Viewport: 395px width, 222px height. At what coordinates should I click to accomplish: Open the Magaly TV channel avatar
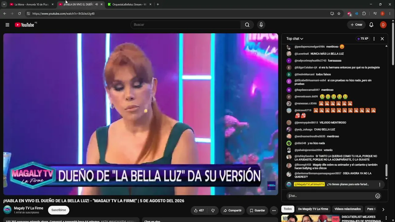tap(7, 210)
